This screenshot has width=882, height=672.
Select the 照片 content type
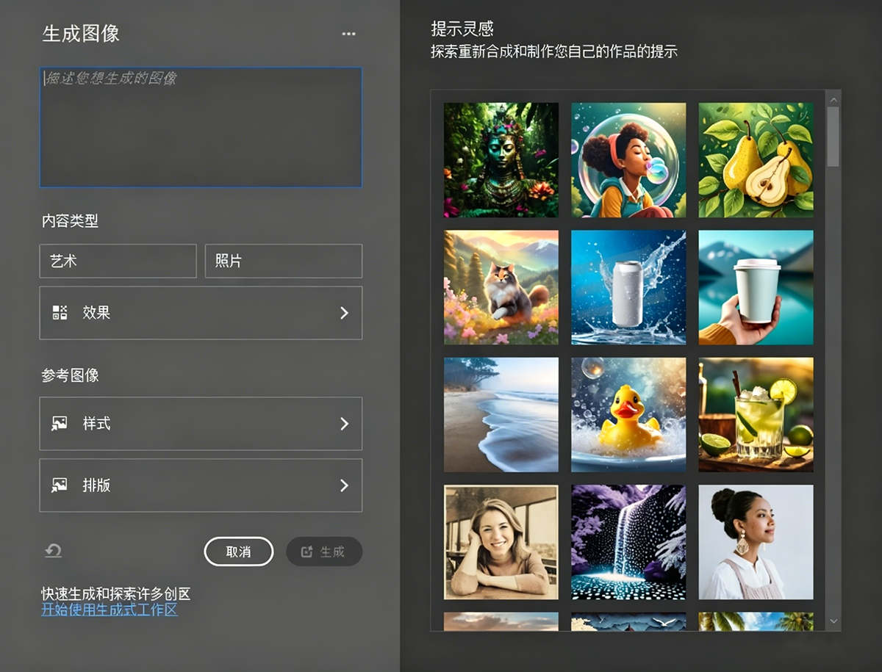click(284, 261)
